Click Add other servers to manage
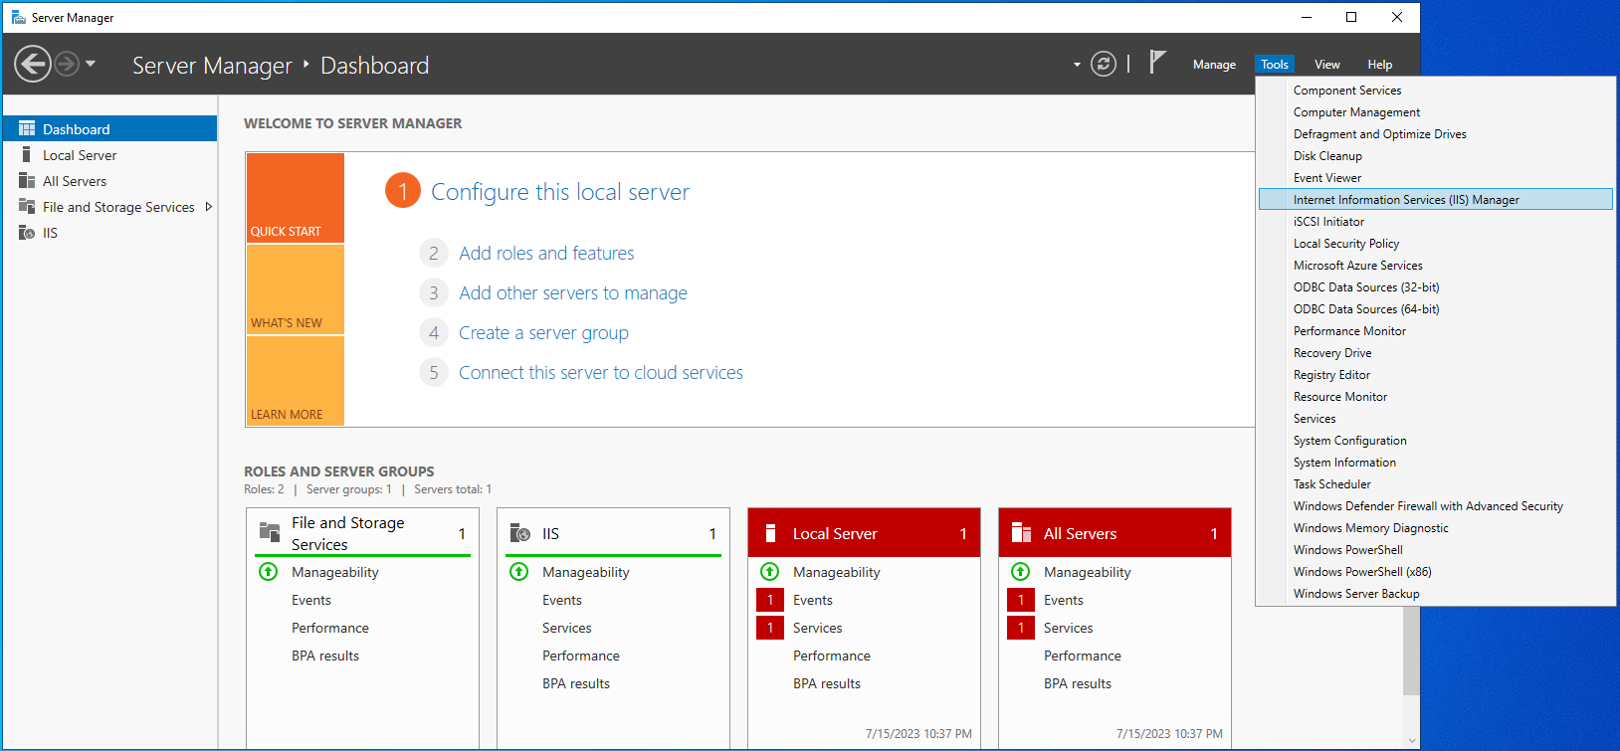Image resolution: width=1620 pixels, height=751 pixels. tap(573, 293)
